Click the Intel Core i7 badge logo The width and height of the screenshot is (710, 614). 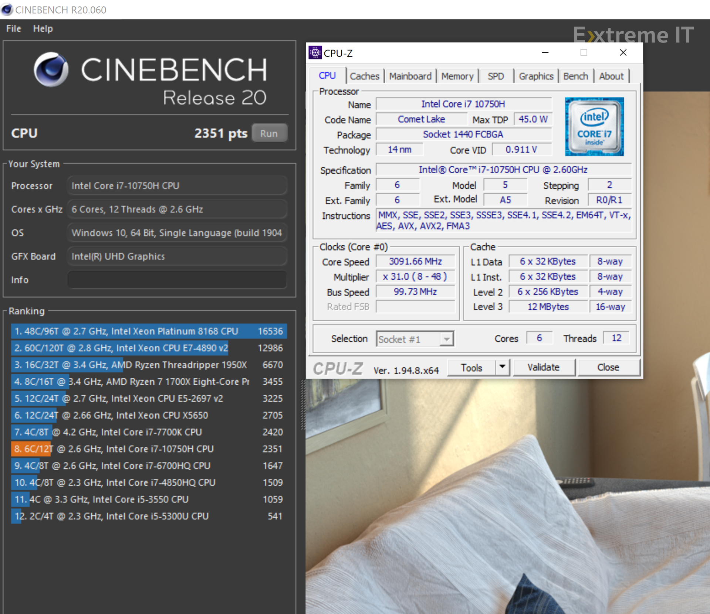(594, 126)
